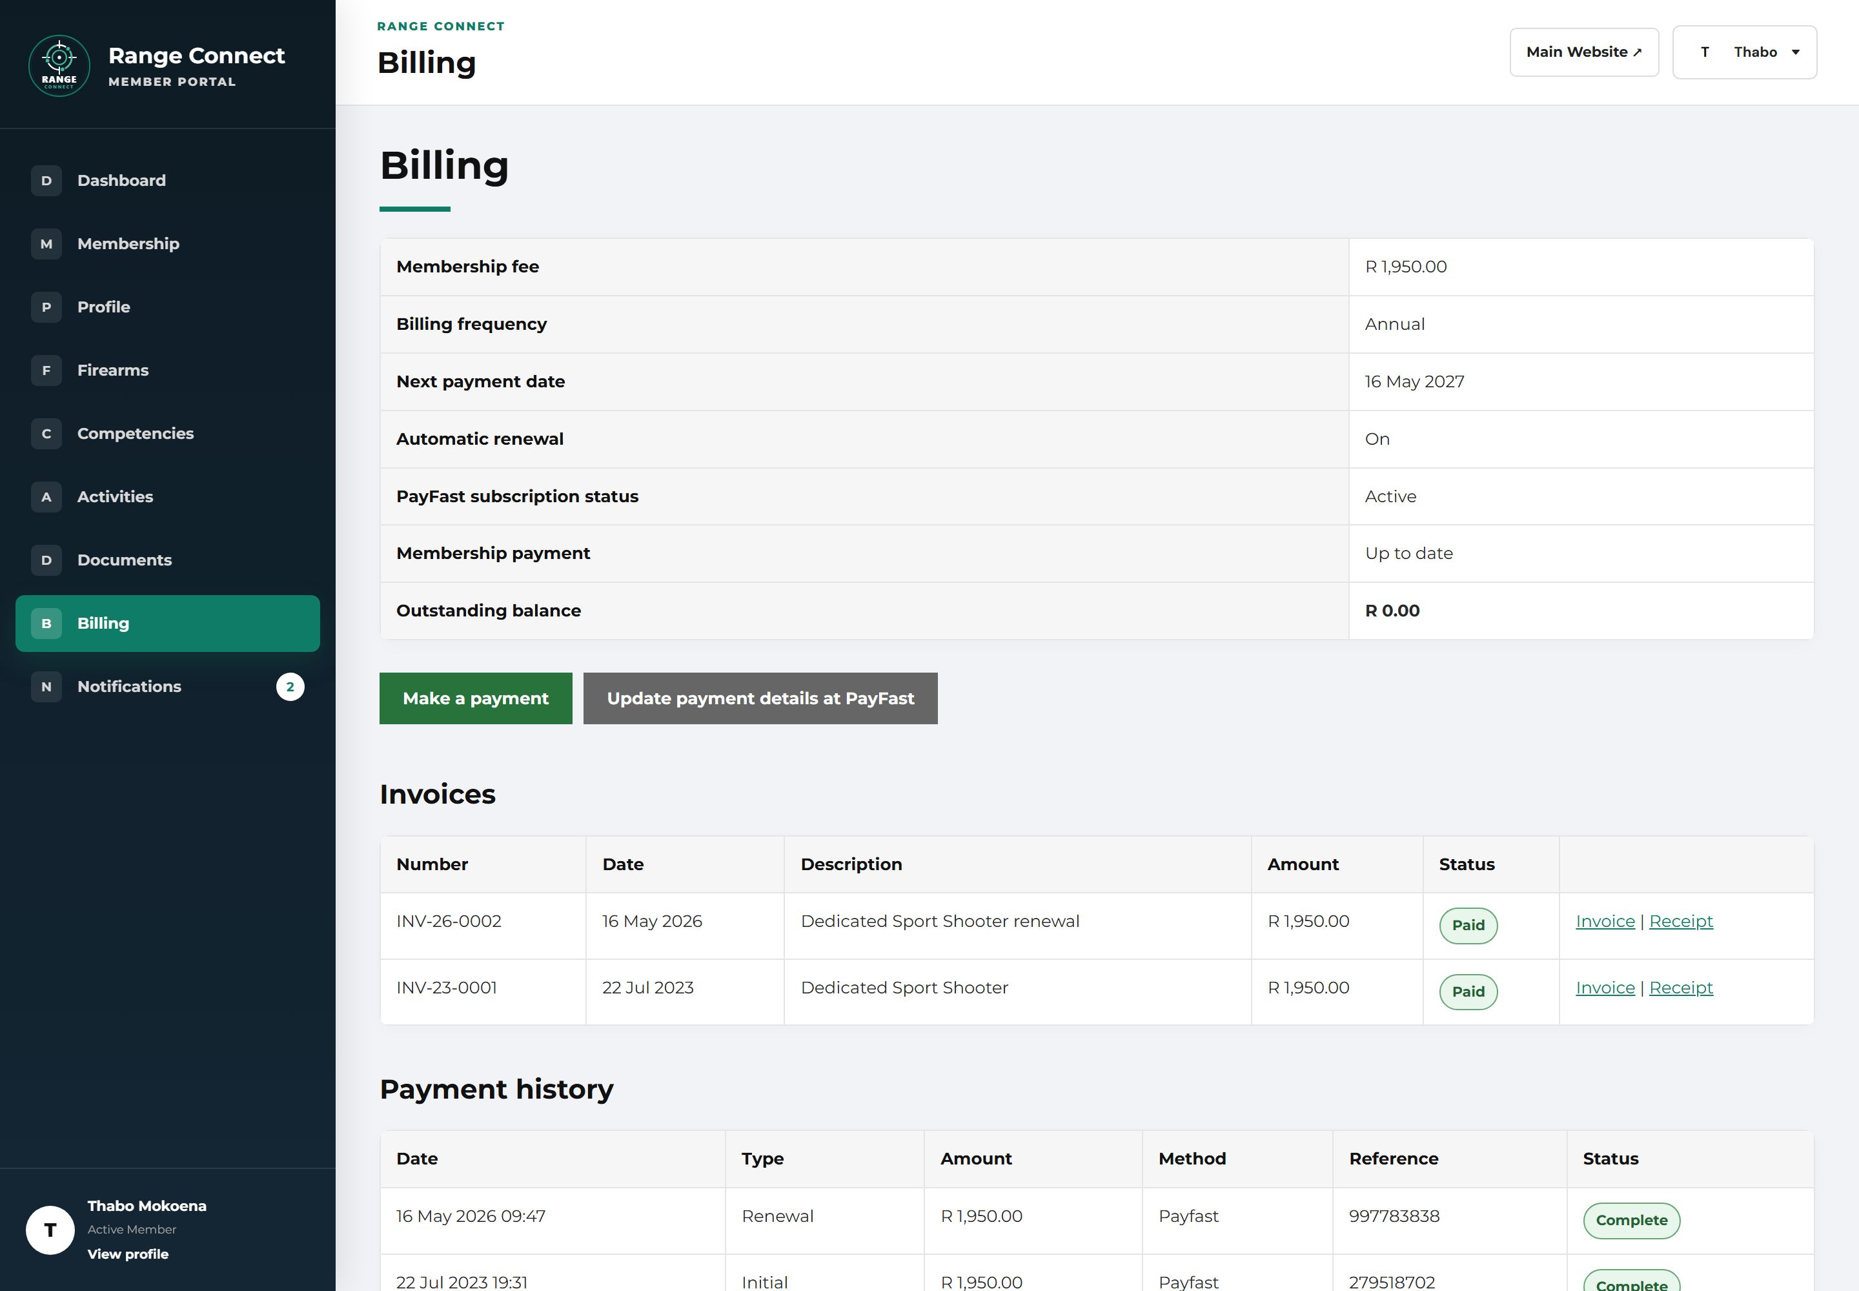Open Invoice link for INV-26-0002
This screenshot has height=1291, width=1859.
1605,921
